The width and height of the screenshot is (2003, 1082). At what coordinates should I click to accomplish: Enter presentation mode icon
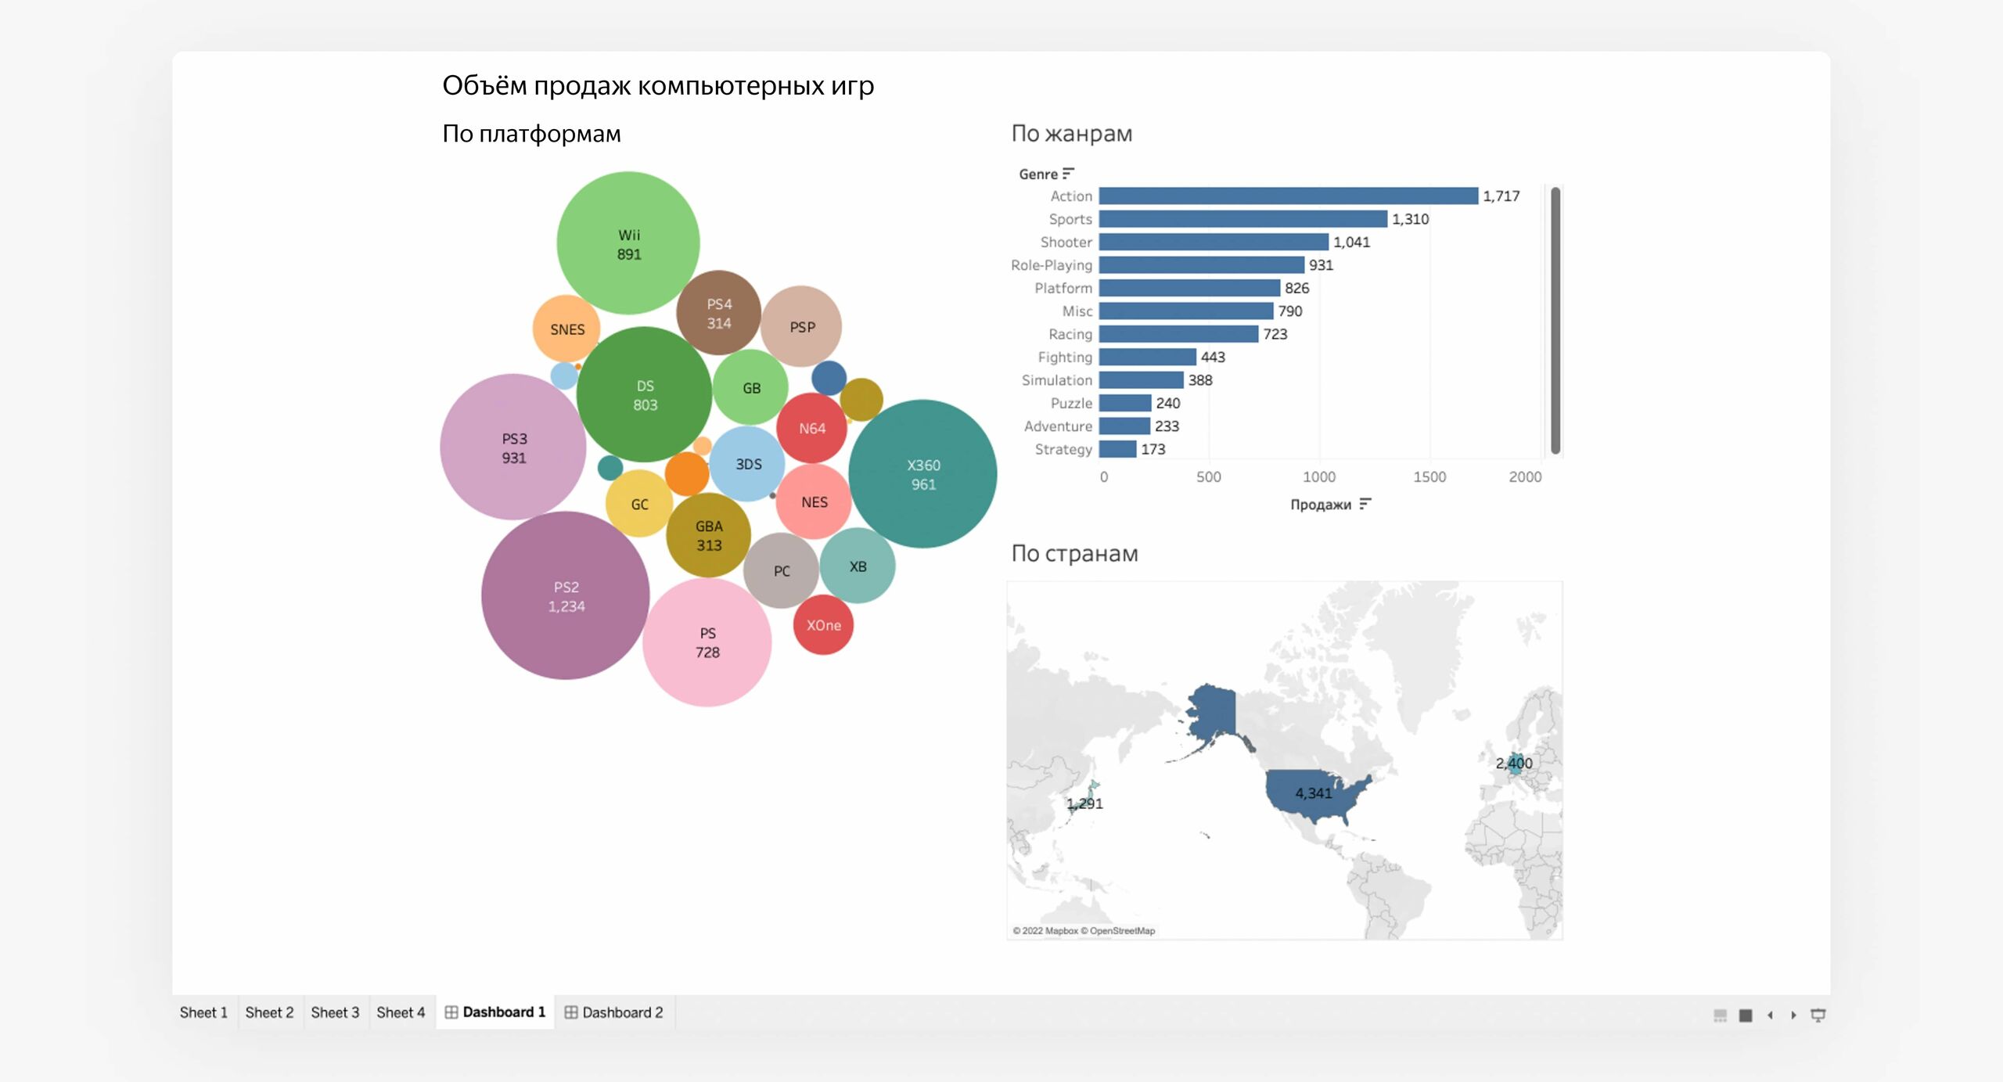(1818, 1015)
